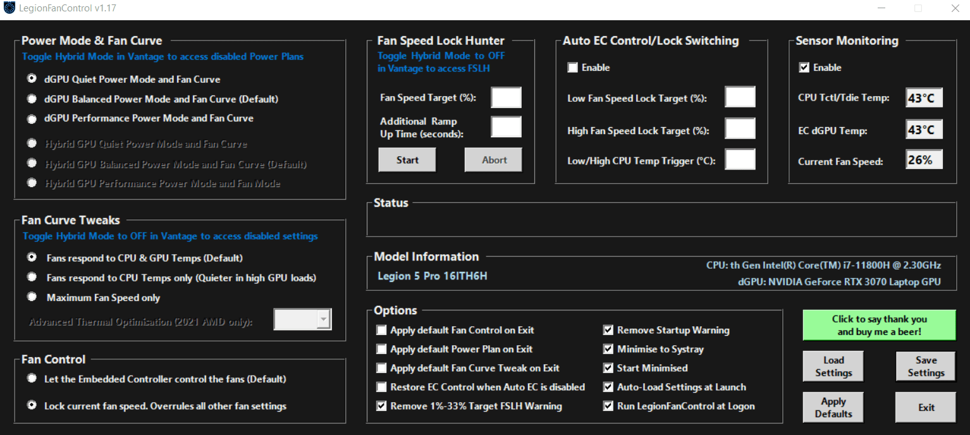Click the green buy me a beer button
The image size is (970, 435).
pyautogui.click(x=879, y=325)
